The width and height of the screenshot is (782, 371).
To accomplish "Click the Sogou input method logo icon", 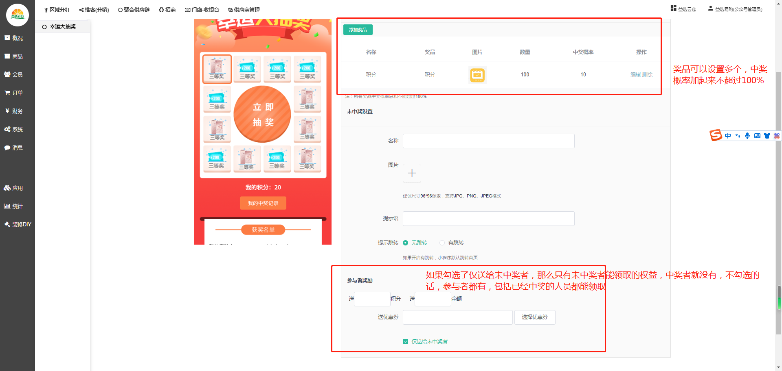I will [716, 135].
